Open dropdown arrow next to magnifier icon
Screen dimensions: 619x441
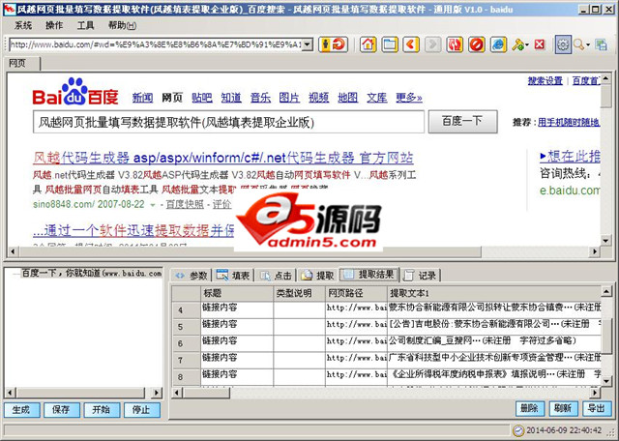click(588, 45)
